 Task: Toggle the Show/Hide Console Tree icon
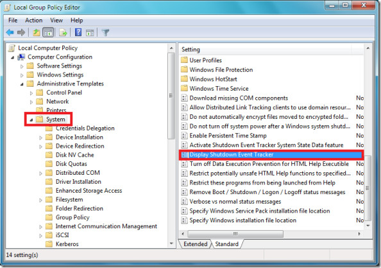(48, 32)
